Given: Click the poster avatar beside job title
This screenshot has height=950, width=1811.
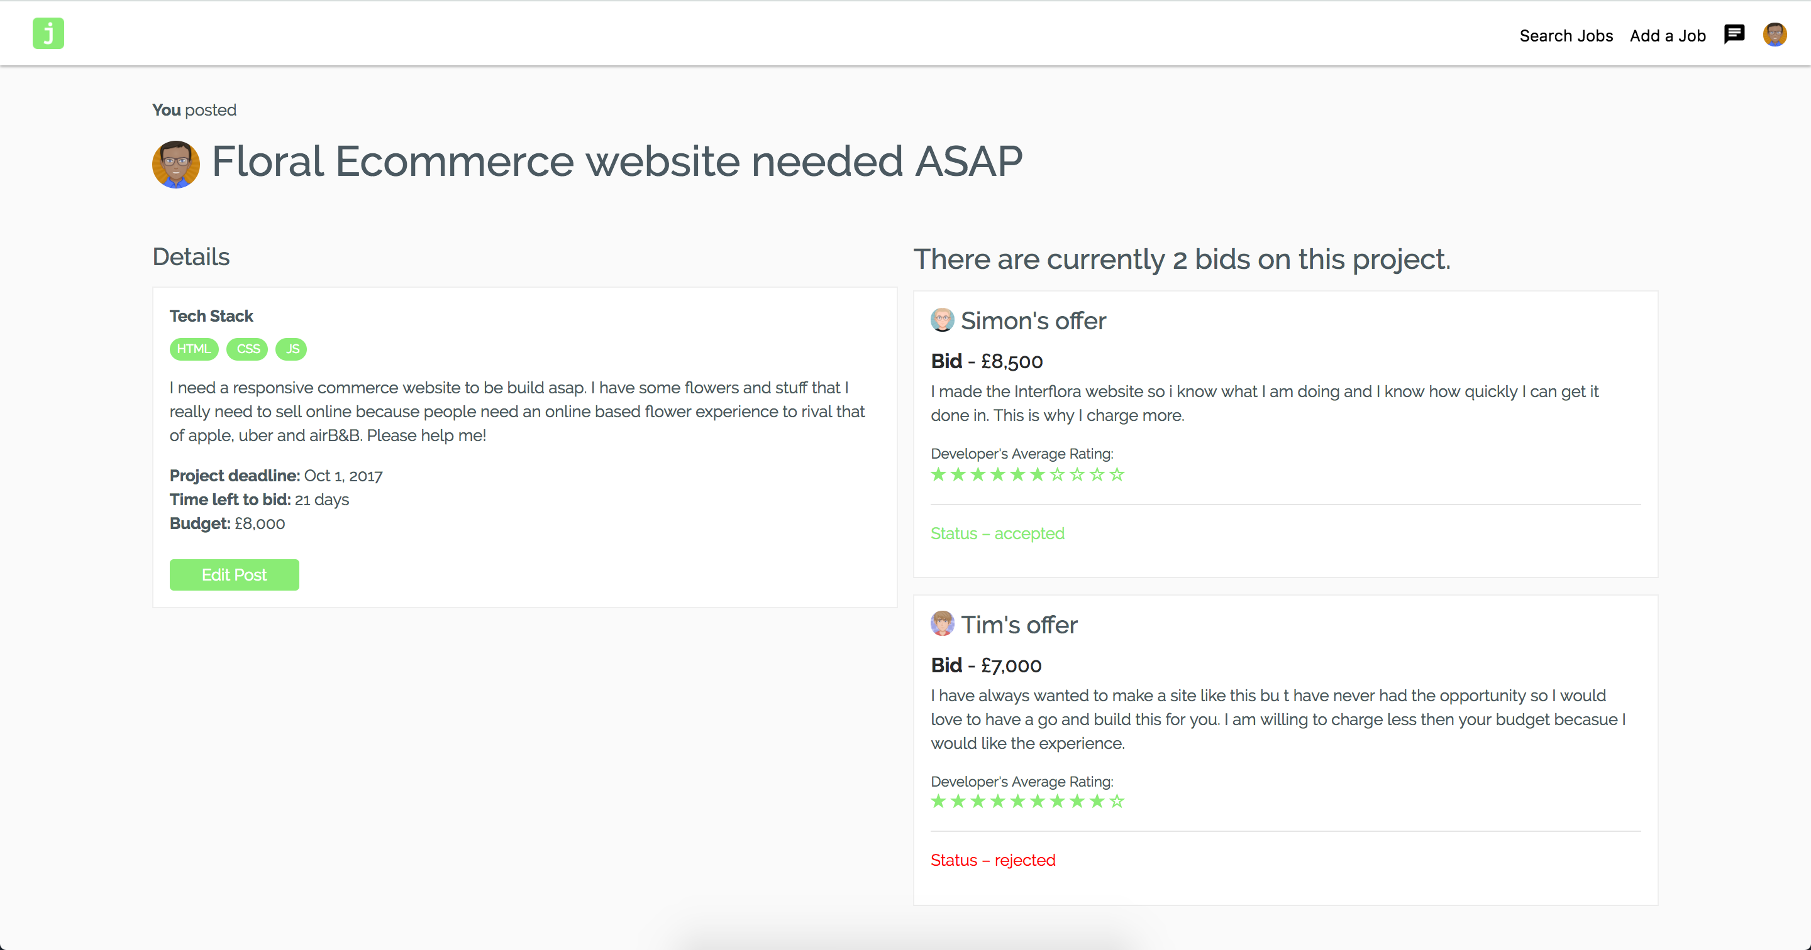Looking at the screenshot, I should click(176, 164).
